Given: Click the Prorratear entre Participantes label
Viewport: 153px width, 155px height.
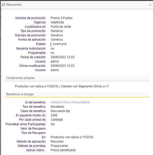Looking at the screenshot, I should click(x=25, y=124).
